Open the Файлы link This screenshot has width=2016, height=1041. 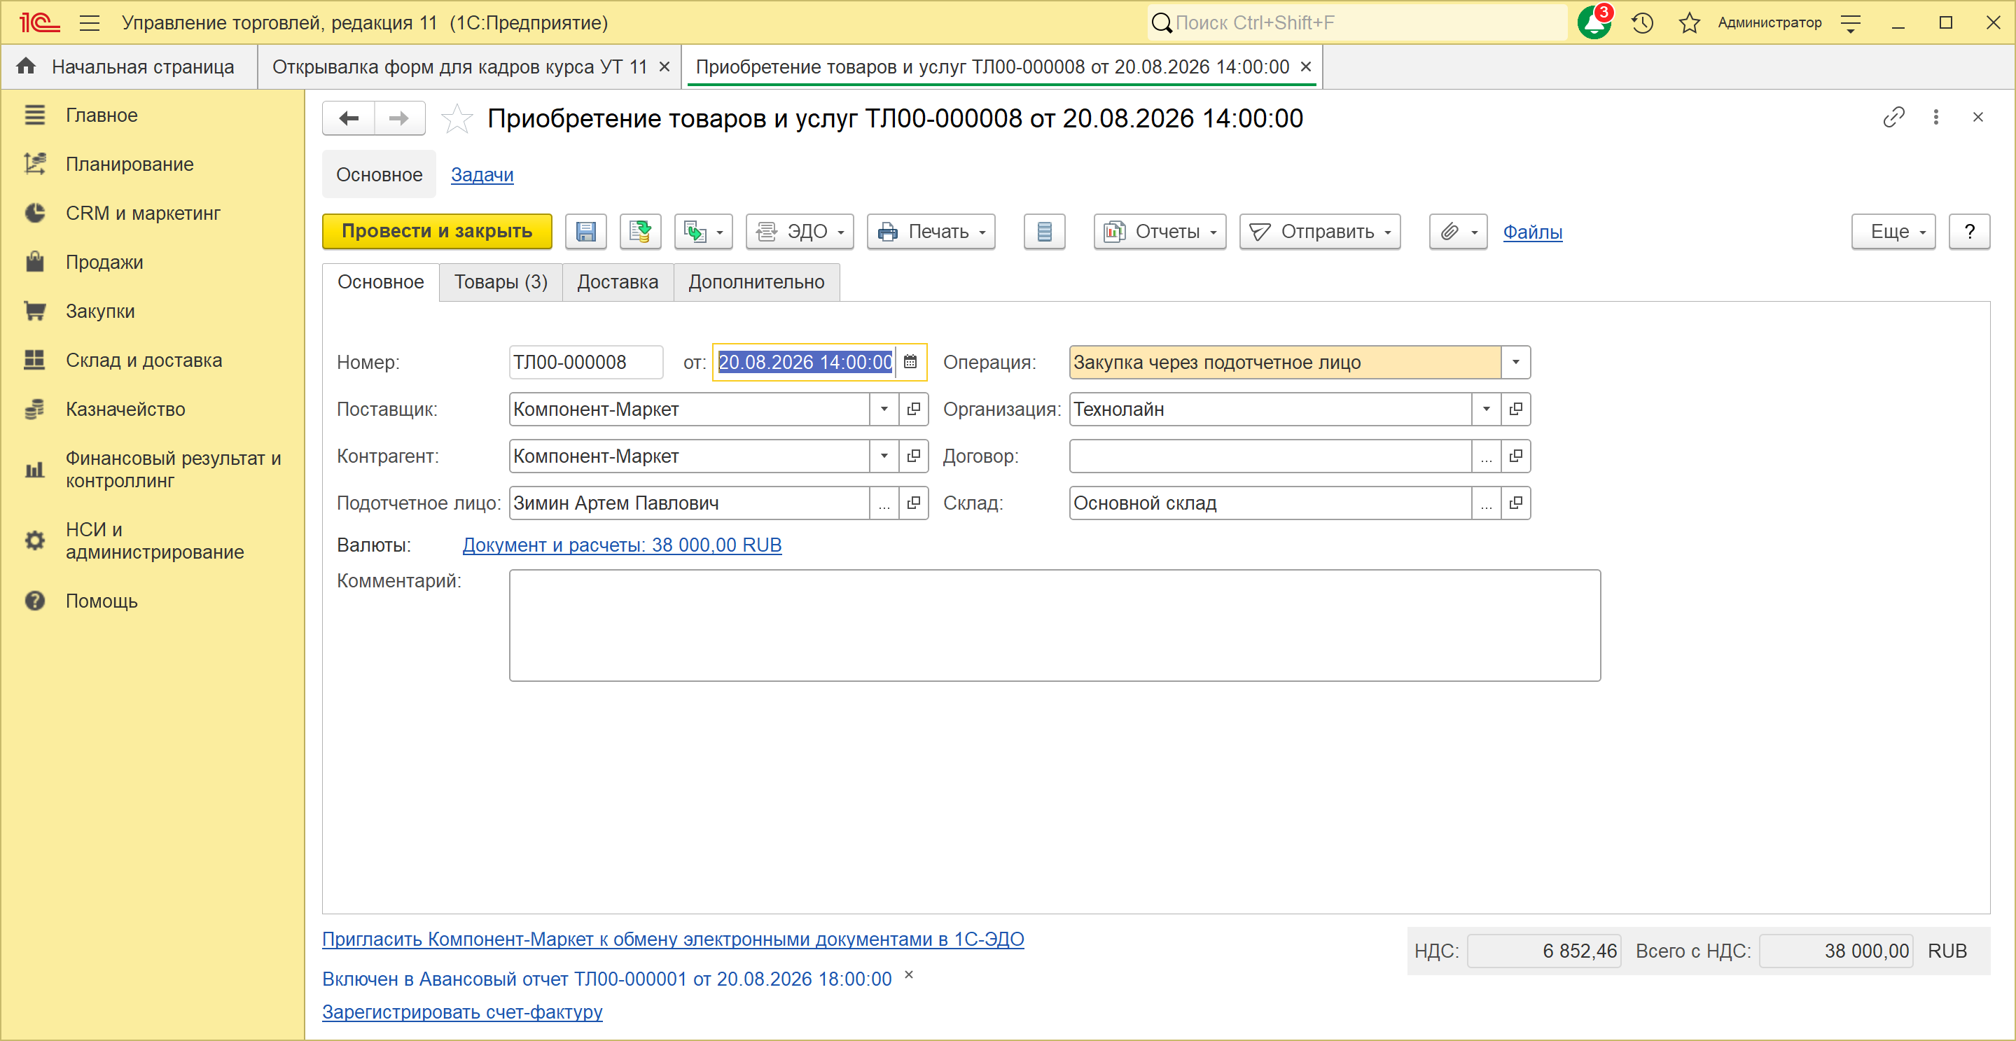point(1532,232)
